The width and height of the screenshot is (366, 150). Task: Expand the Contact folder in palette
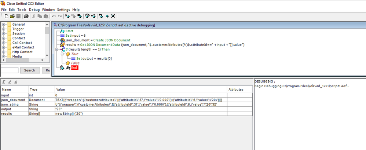(x=4, y=38)
